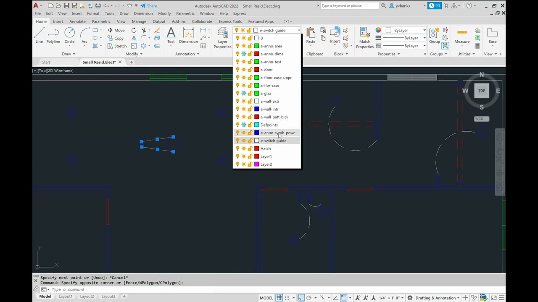The image size is (538, 302).
Task: Open the File menu
Action: tap(37, 13)
